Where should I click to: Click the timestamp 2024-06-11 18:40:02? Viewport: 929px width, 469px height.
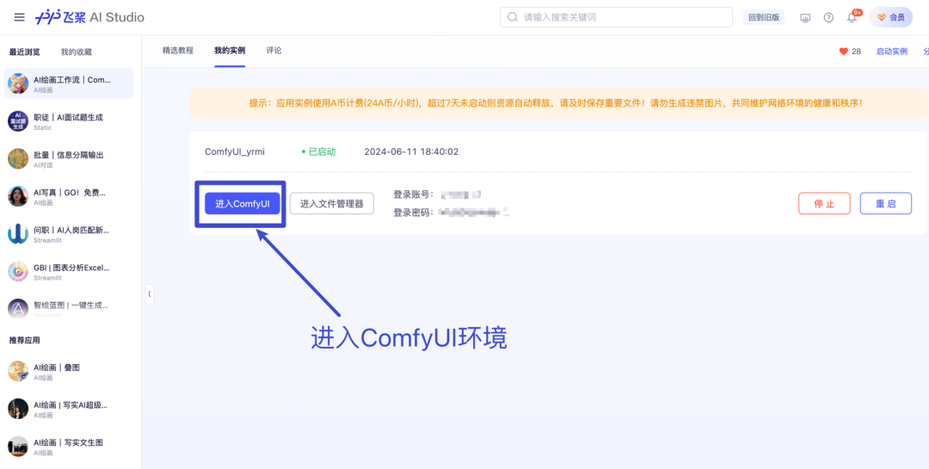tap(411, 151)
